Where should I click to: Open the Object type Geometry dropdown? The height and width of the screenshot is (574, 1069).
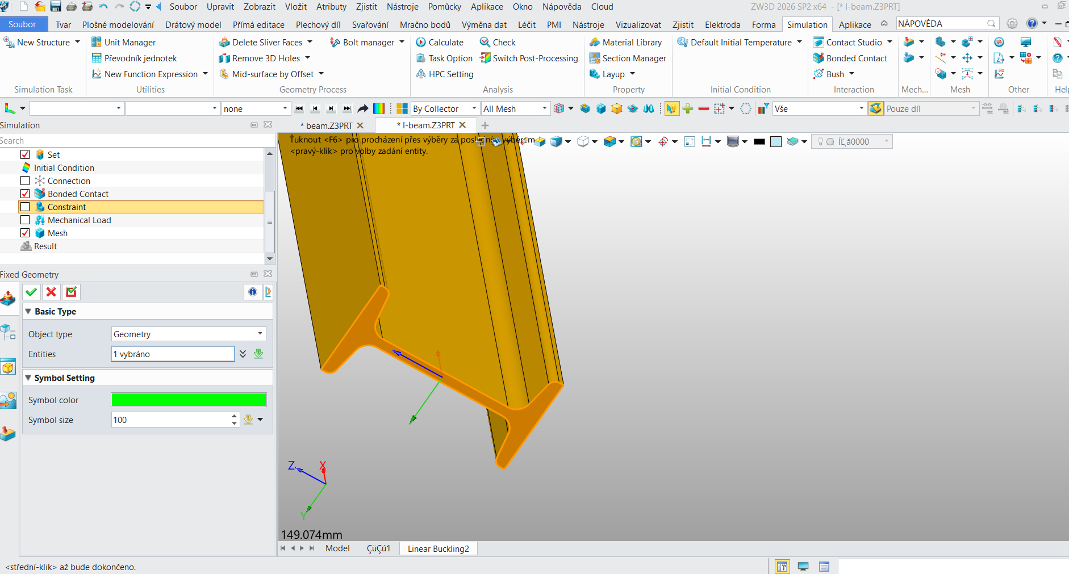point(189,334)
